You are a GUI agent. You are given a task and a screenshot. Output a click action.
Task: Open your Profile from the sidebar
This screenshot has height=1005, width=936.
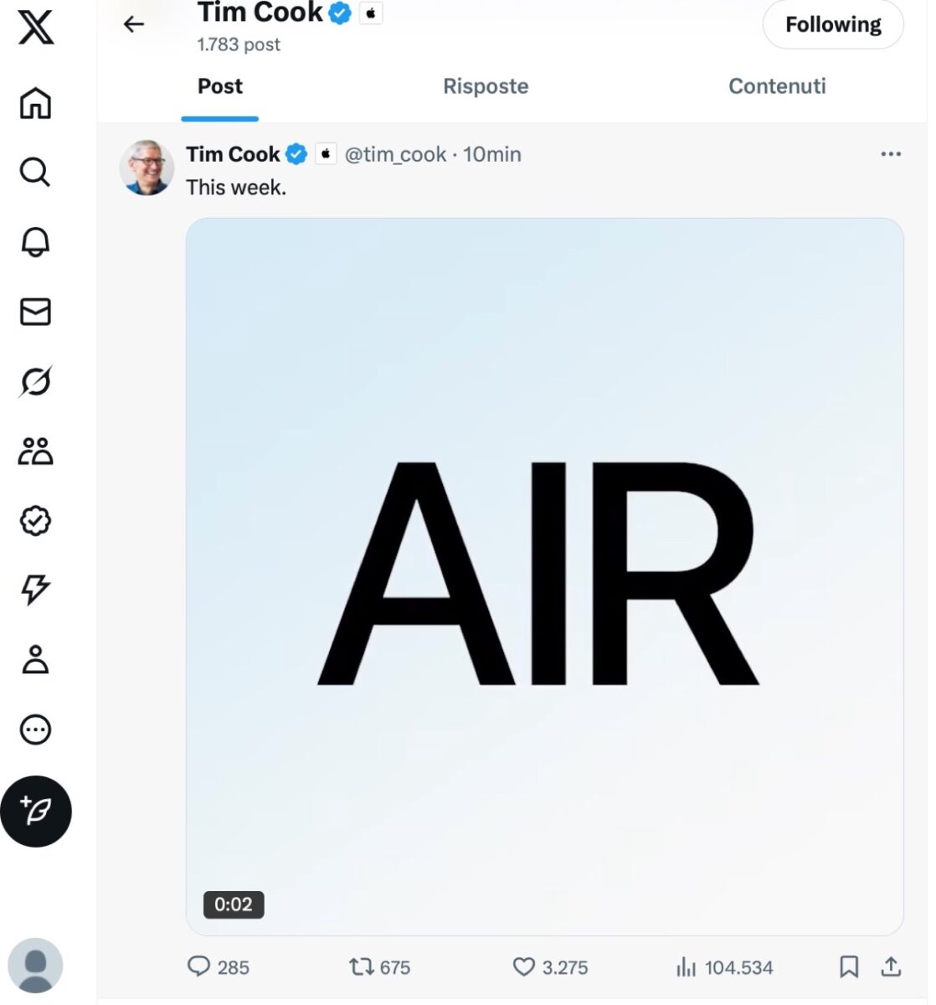[35, 660]
